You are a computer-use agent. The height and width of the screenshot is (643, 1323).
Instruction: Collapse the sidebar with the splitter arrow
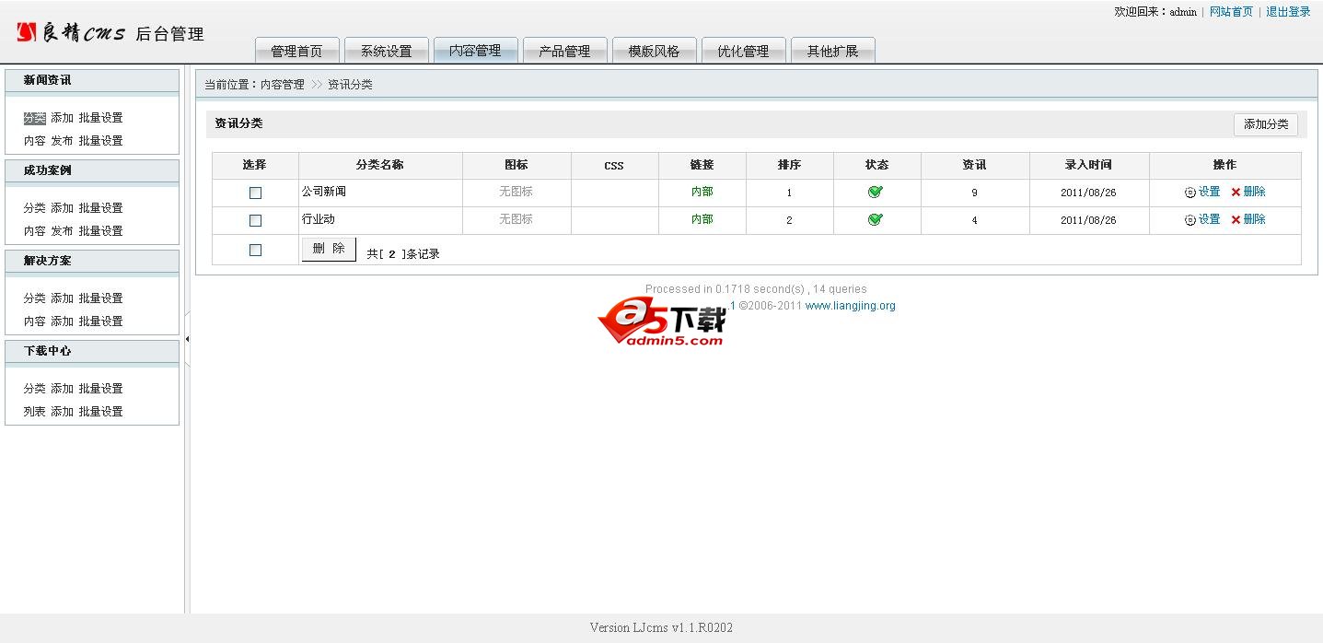[x=187, y=339]
